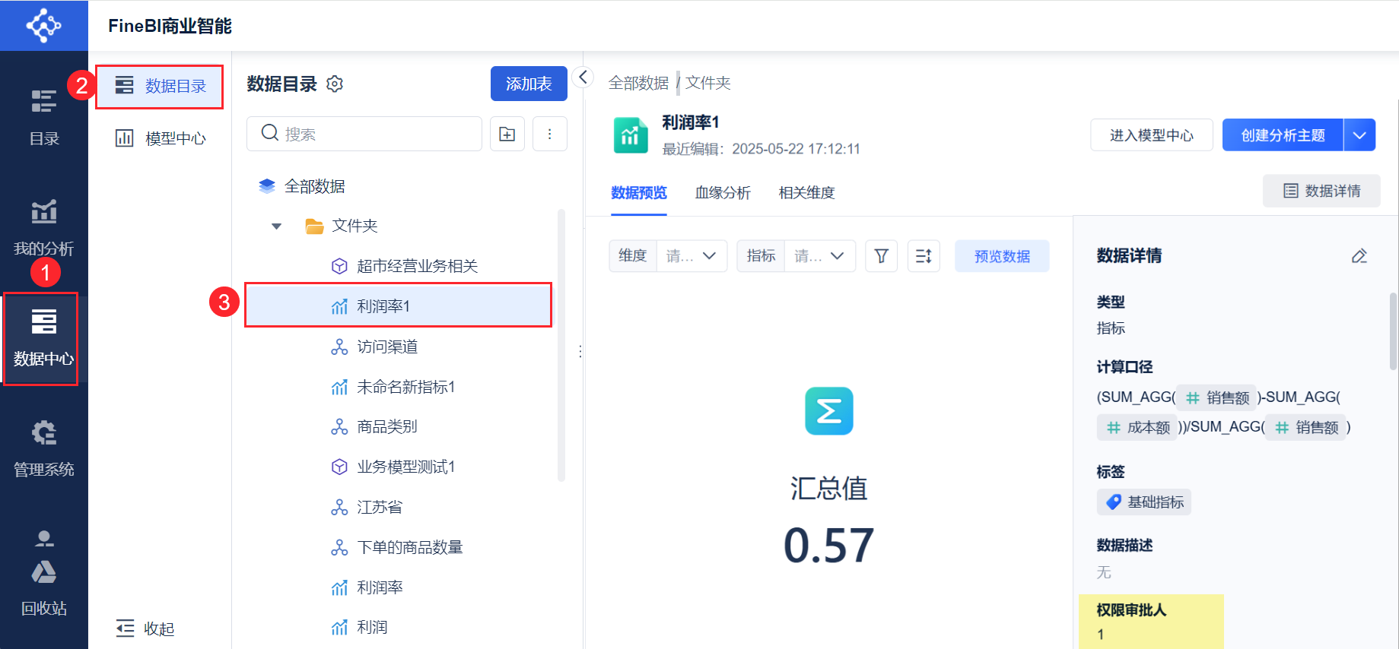This screenshot has height=649, width=1399.
Task: Open the more options vertical dots menu
Action: [550, 134]
